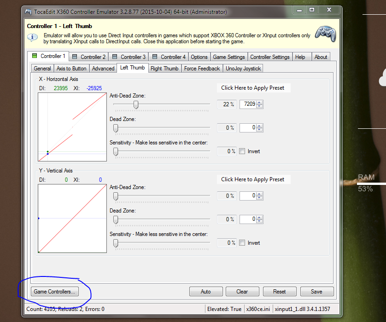Click the xinput1_1.dll version status text
The image size is (386, 322).
[302, 309]
